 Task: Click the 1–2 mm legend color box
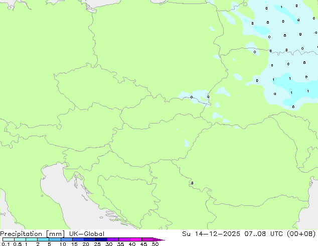(32, 239)
